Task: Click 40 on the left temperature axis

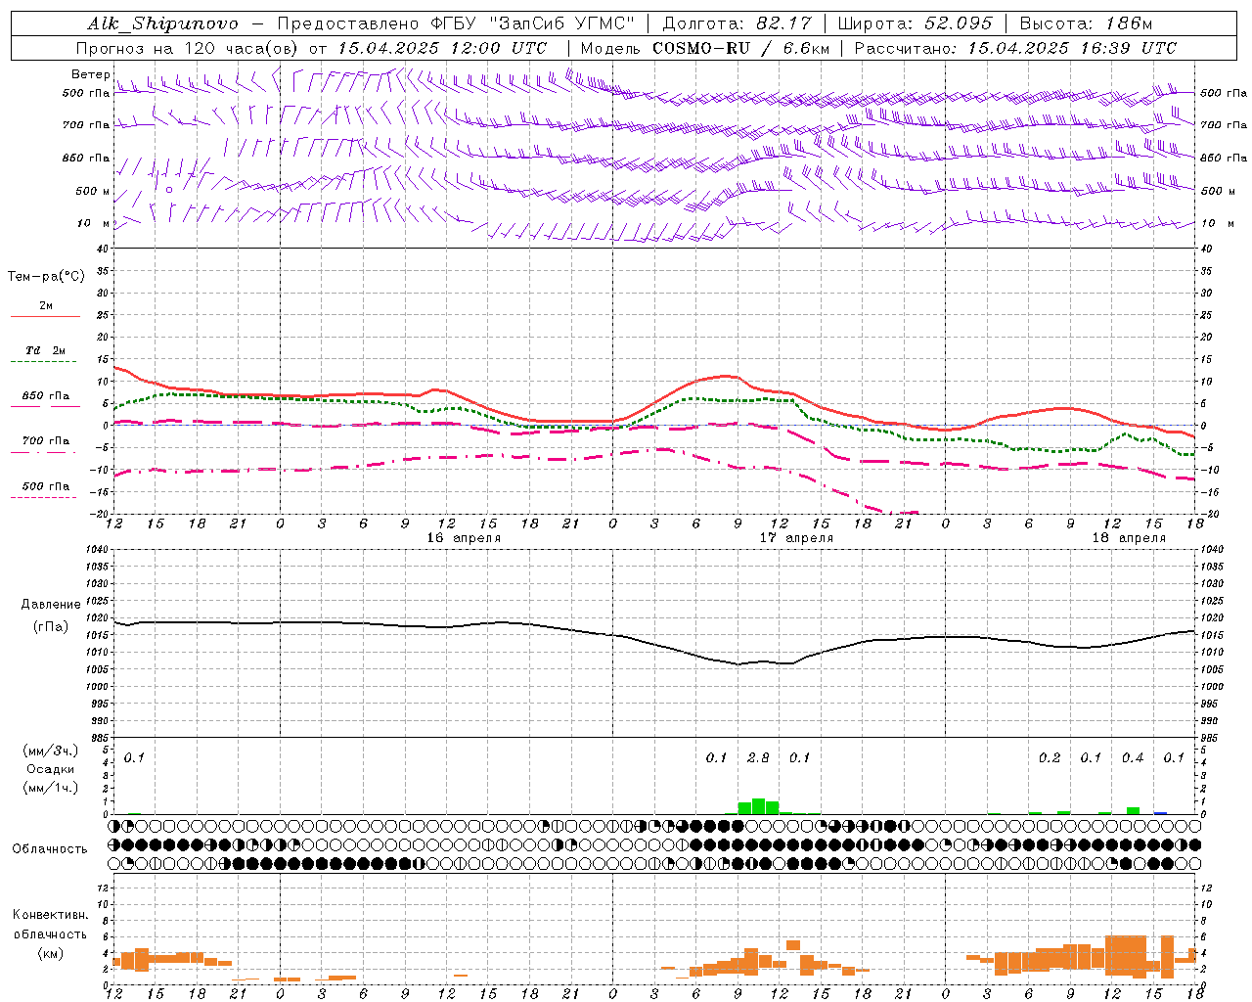Action: pos(103,249)
